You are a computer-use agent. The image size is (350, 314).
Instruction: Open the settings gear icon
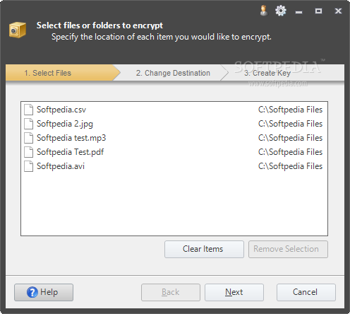tap(281, 11)
